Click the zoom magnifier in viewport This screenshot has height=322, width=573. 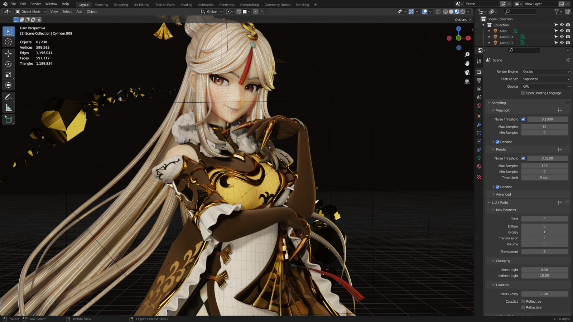467,54
